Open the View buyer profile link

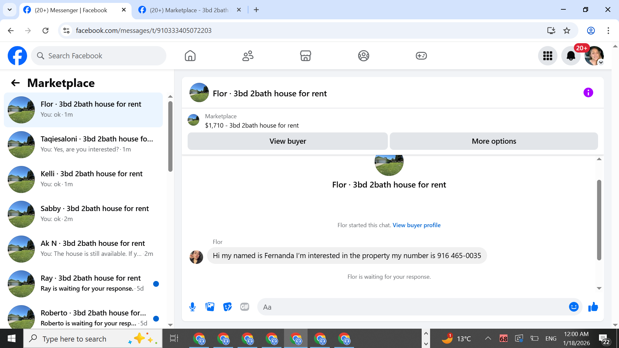416,225
